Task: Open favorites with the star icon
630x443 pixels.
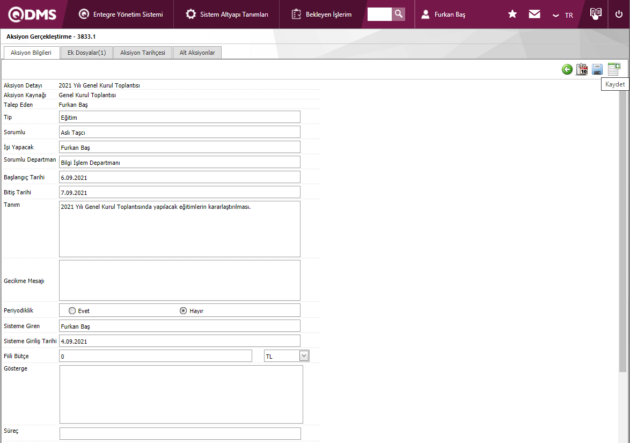Action: click(512, 14)
